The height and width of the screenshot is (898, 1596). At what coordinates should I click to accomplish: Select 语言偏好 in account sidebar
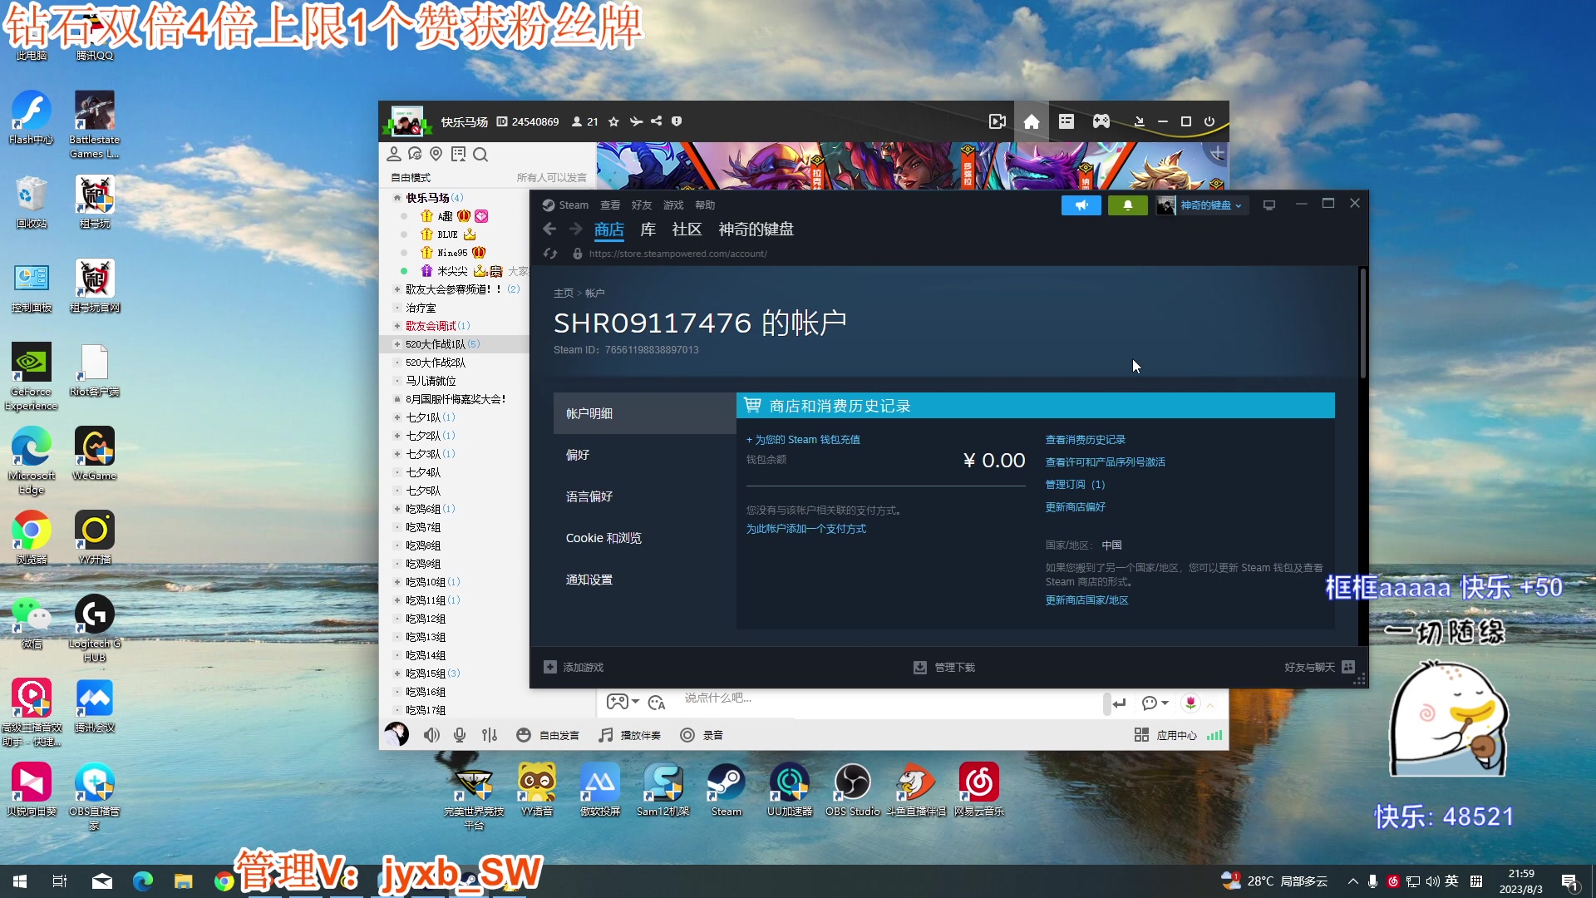[x=645, y=496]
